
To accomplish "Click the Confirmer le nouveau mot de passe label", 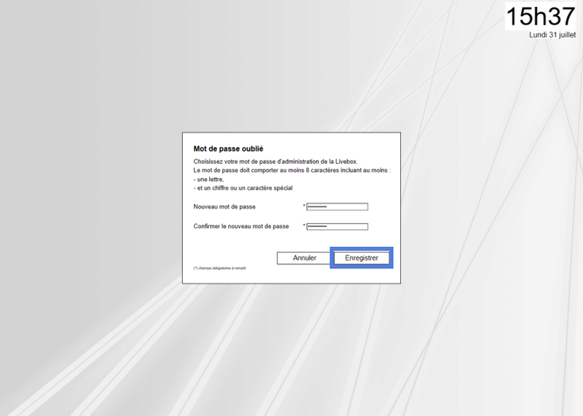I will tap(241, 226).
